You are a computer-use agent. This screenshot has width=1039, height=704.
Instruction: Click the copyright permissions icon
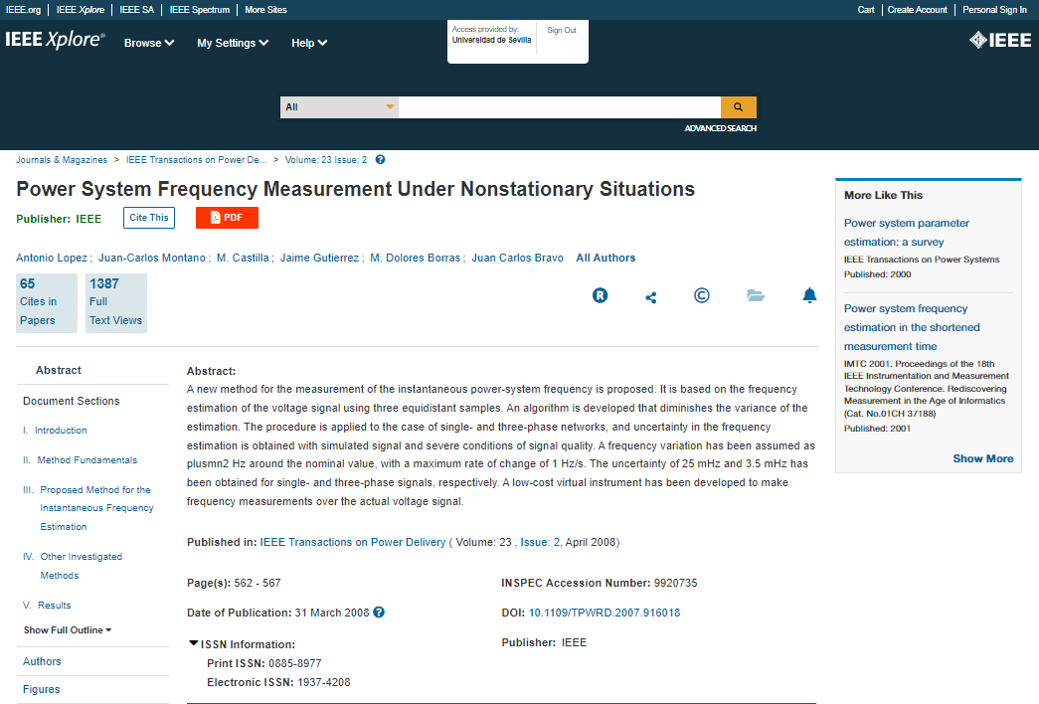[x=702, y=295]
